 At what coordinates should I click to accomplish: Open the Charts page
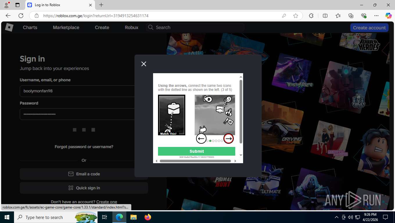click(x=30, y=27)
